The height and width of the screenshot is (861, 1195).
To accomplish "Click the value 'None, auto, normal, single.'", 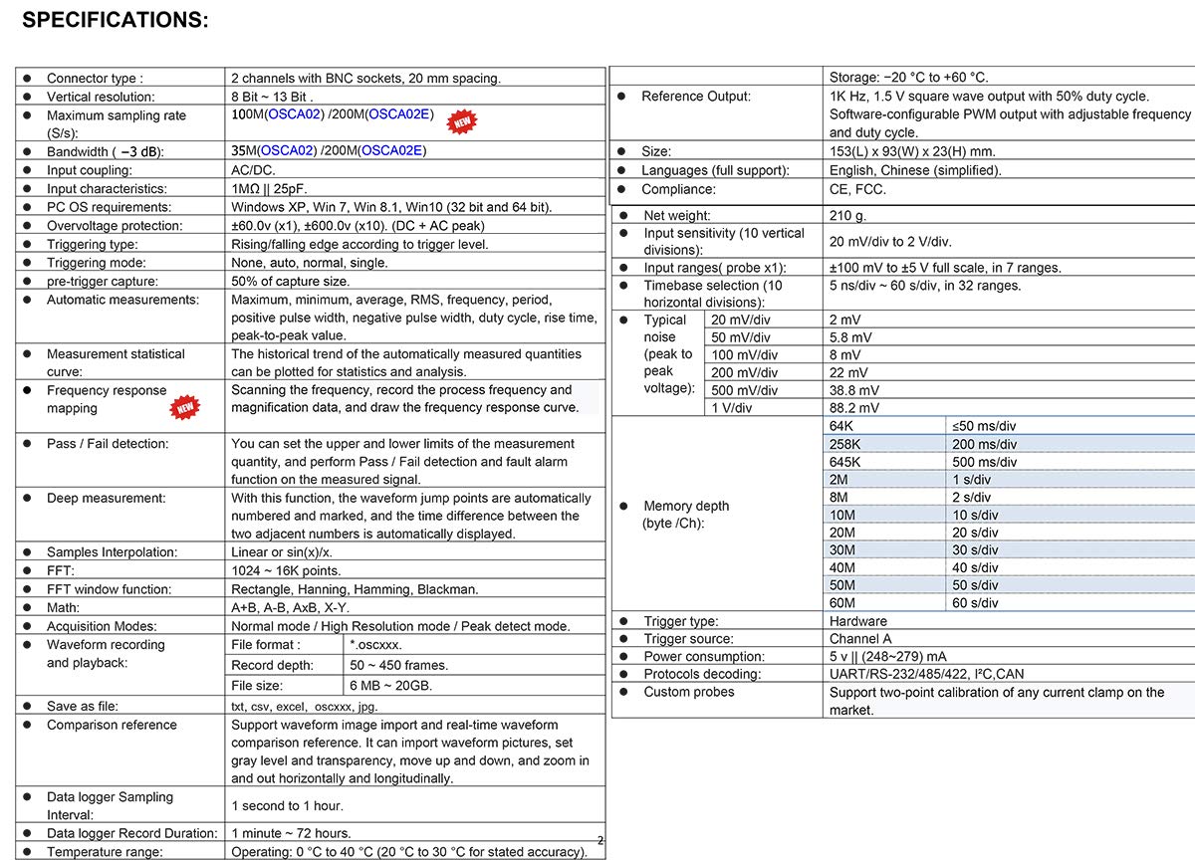I will [x=309, y=263].
